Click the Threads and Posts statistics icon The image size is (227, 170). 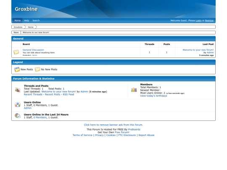click(18, 90)
